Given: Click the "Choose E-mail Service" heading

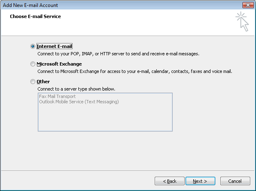Looking at the screenshot, I should [35, 17].
